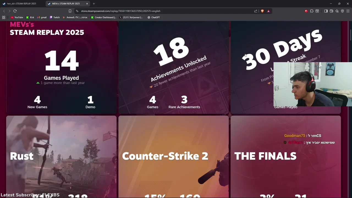This screenshot has width=352, height=198.
Task: Click the STEAM REPLAY 2025 heading
Action: coord(47,32)
